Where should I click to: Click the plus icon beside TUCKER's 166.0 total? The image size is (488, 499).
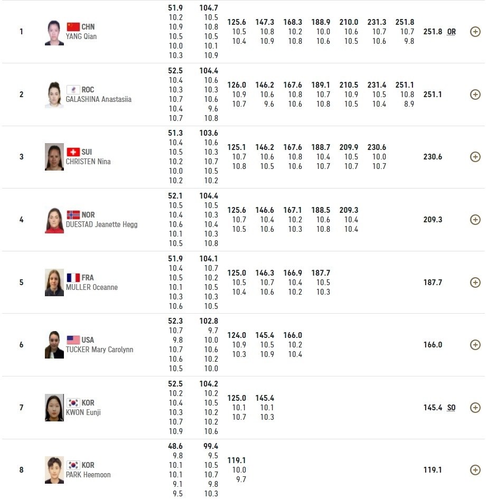[x=475, y=345]
